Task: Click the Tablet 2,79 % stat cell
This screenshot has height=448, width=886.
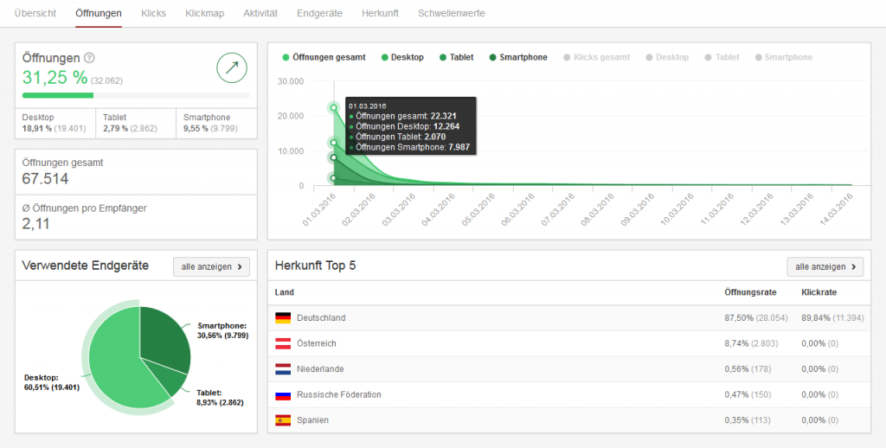Action: point(136,123)
